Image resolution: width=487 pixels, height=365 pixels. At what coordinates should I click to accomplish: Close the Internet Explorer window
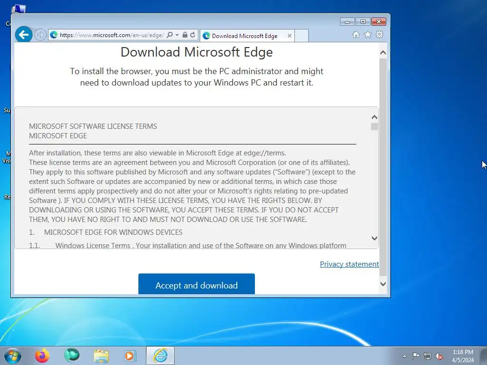point(379,22)
